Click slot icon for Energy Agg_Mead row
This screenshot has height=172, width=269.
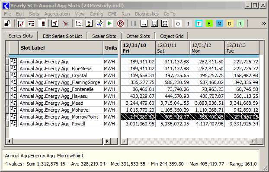pos(13,103)
